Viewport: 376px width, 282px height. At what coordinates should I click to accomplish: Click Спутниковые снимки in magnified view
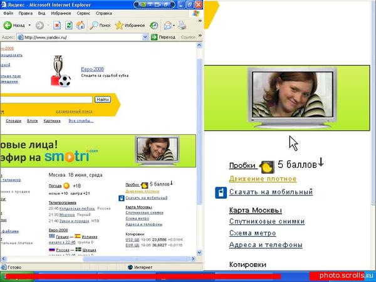tap(267, 221)
